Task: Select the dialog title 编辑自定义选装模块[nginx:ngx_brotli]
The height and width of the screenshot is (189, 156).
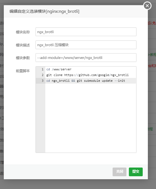Action: (x=44, y=11)
